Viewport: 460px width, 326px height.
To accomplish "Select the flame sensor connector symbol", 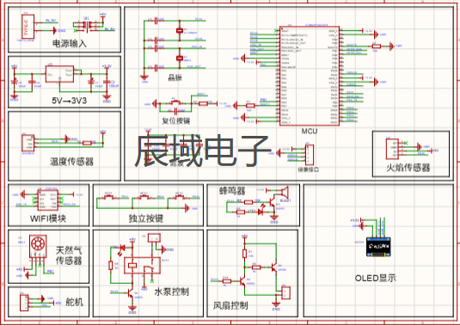I will (392, 149).
